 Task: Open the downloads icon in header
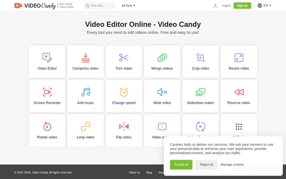pyautogui.click(x=215, y=6)
